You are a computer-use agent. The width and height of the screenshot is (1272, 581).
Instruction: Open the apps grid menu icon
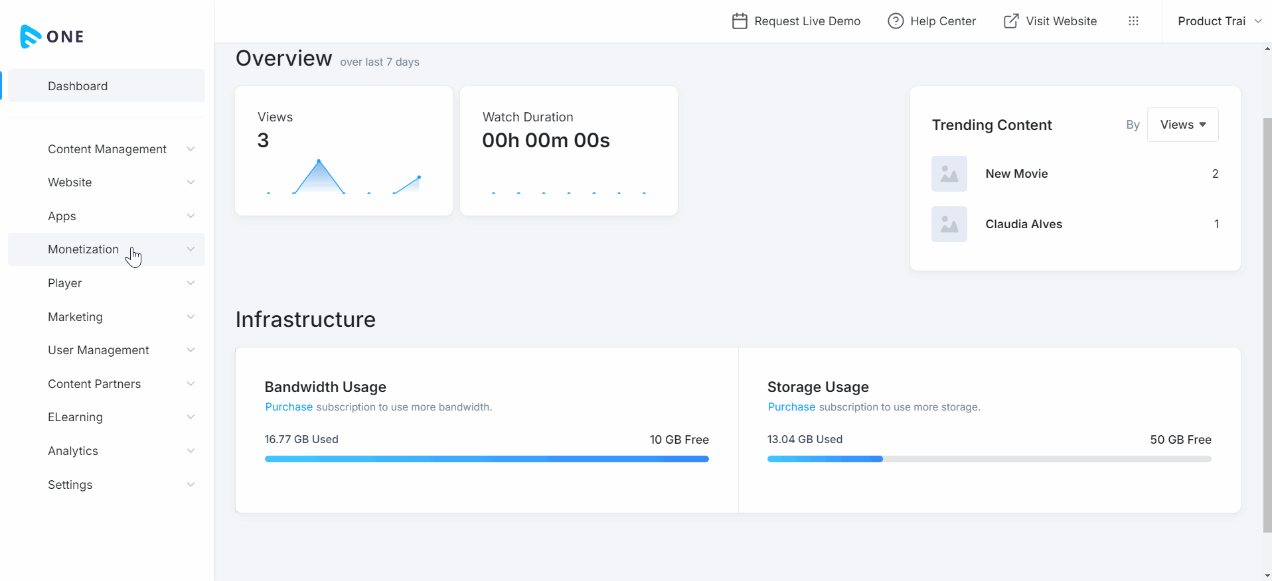point(1133,21)
